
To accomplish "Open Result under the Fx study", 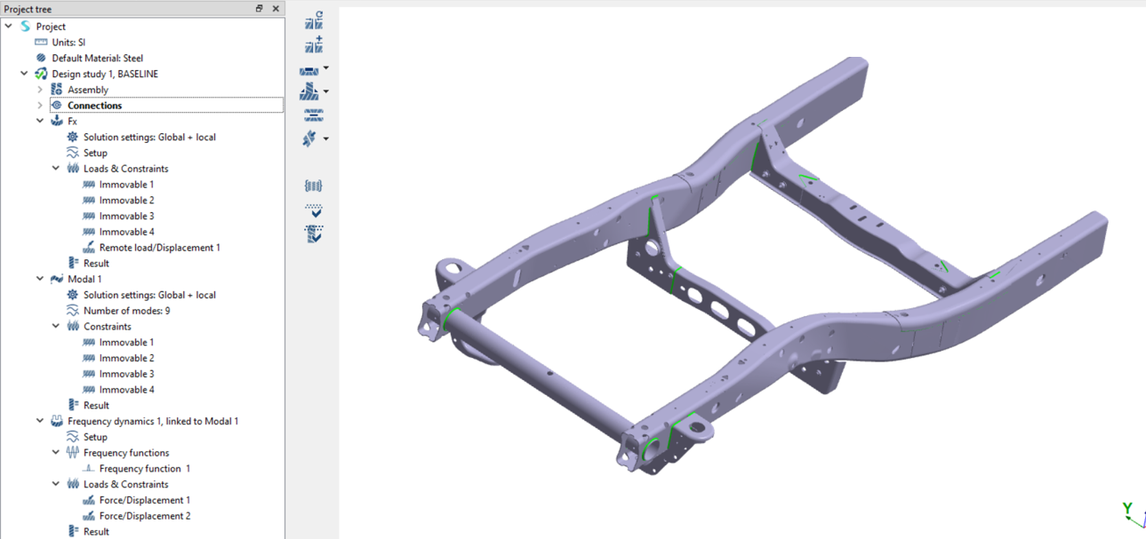I will click(96, 264).
